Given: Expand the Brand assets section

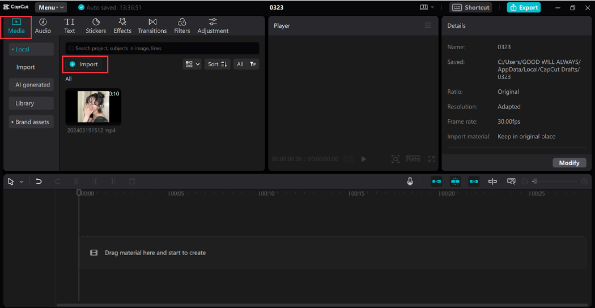Looking at the screenshot, I should [x=31, y=122].
